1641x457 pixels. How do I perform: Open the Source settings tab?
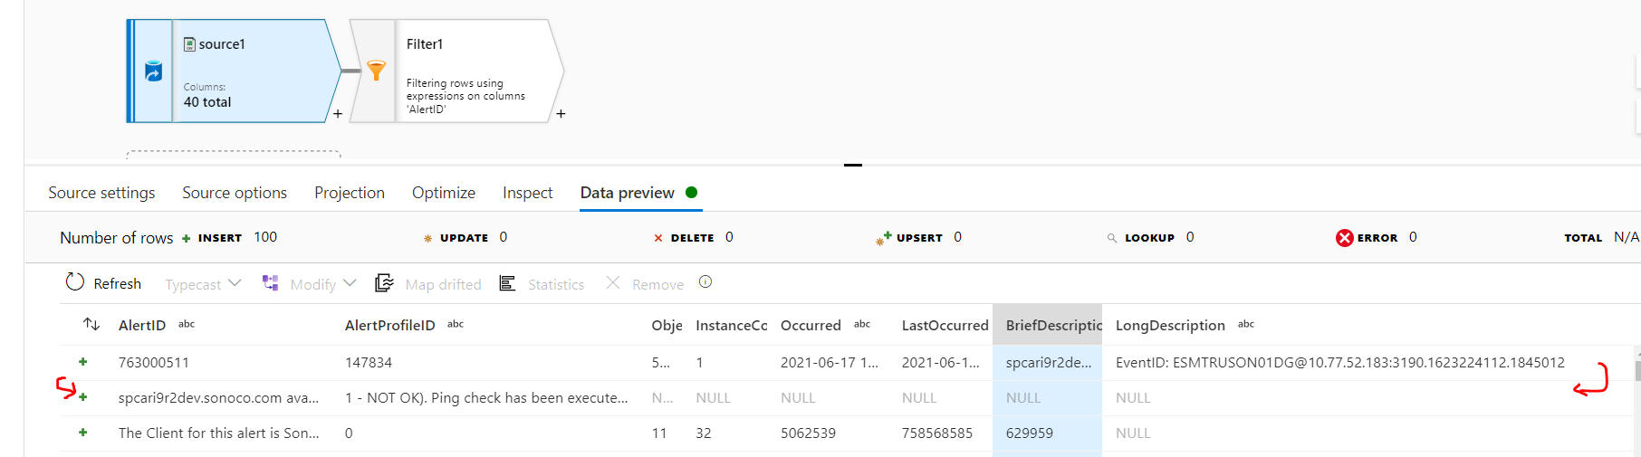point(101,193)
